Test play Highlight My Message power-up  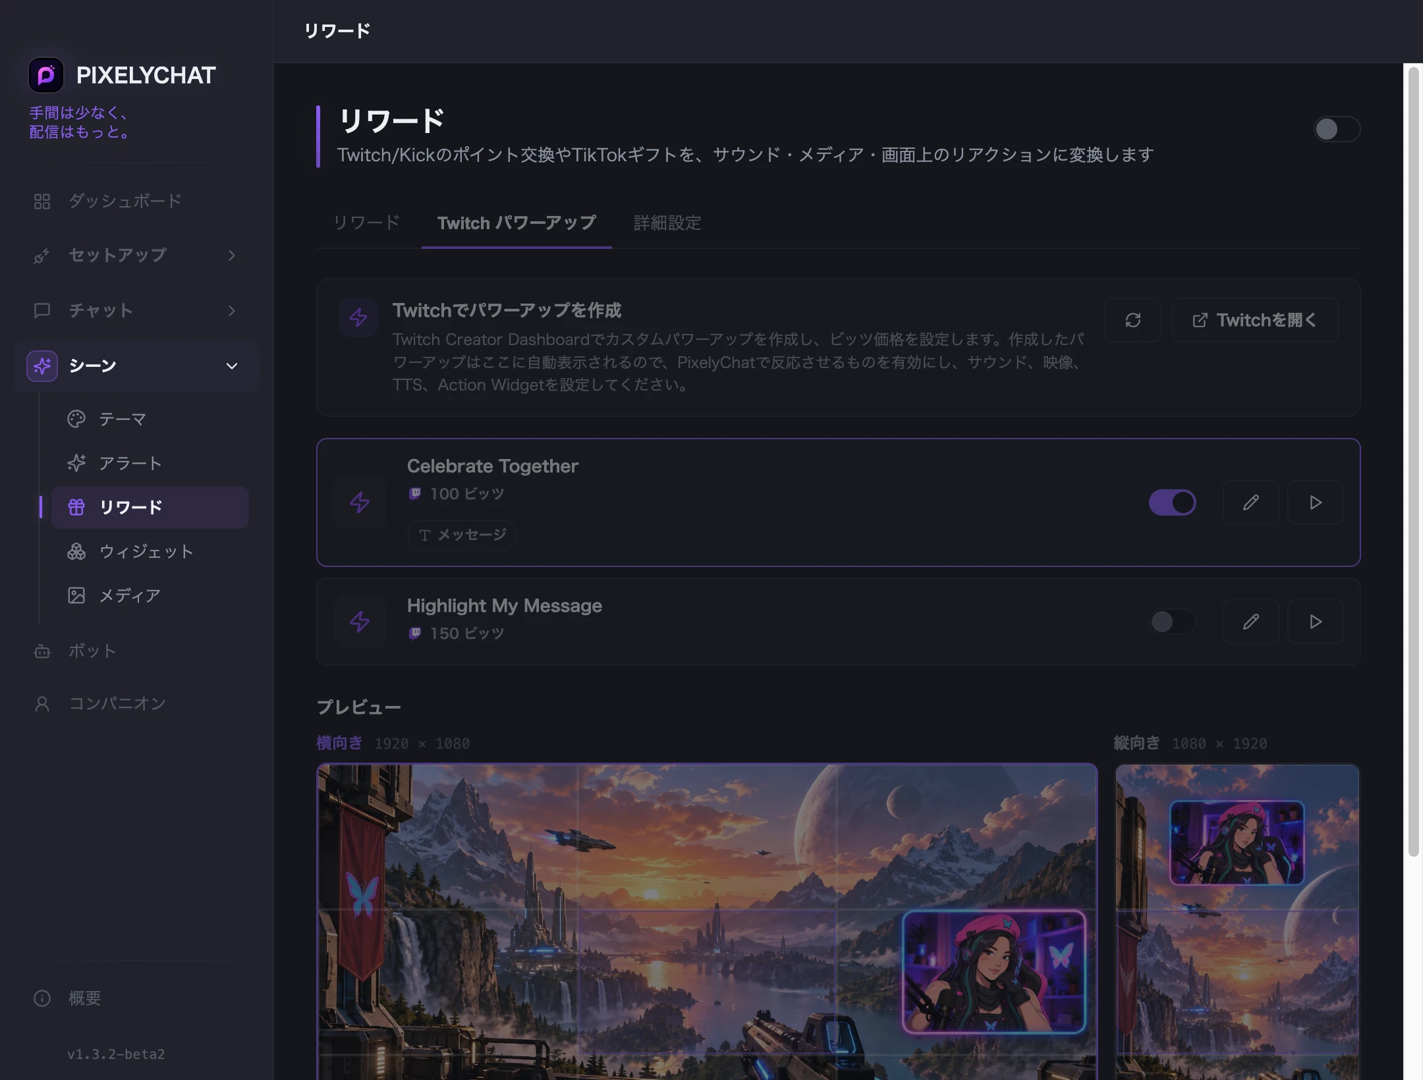click(x=1316, y=622)
